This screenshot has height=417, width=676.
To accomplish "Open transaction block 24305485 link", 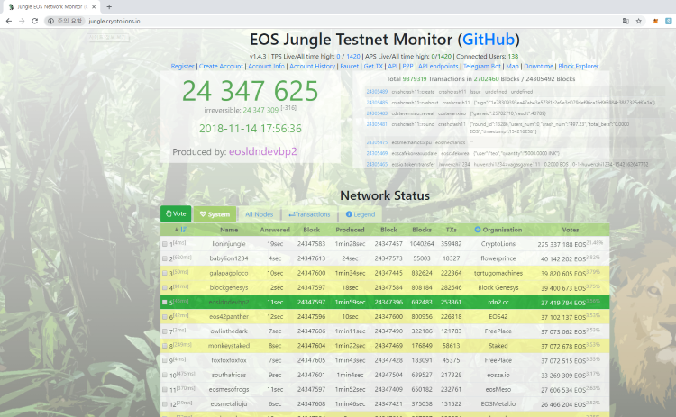I will [377, 103].
